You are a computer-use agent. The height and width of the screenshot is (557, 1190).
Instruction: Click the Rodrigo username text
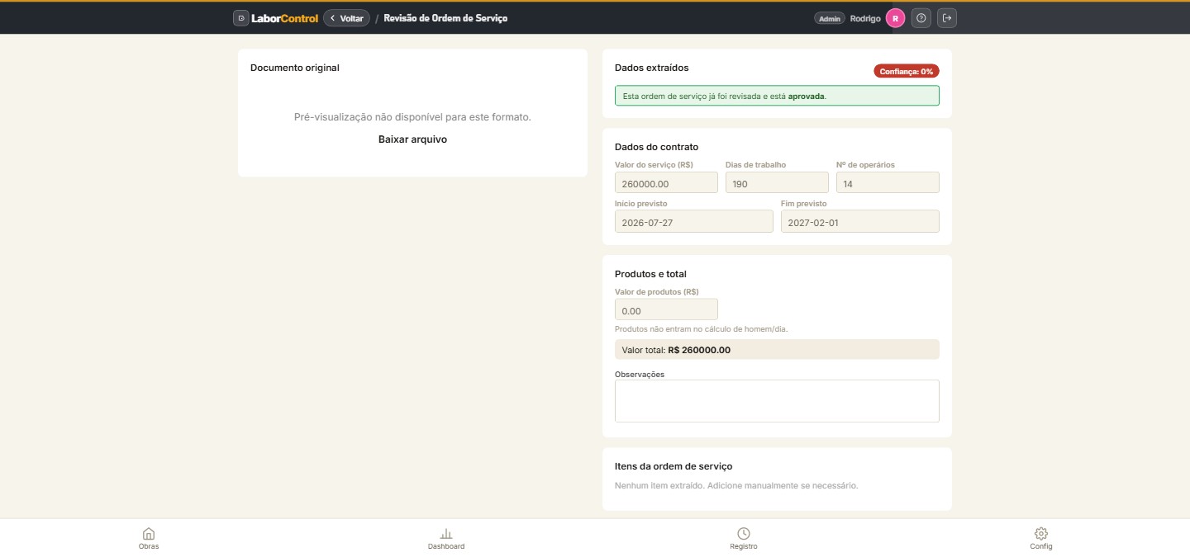tap(865, 18)
